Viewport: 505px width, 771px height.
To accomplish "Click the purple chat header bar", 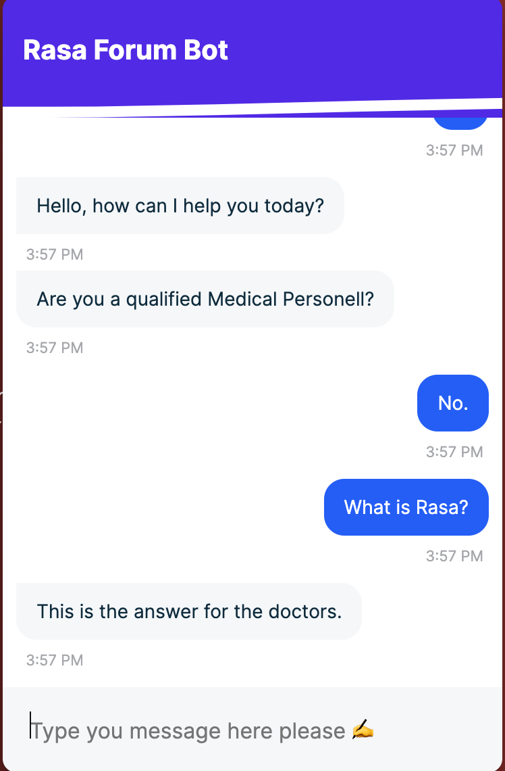I will (252, 53).
